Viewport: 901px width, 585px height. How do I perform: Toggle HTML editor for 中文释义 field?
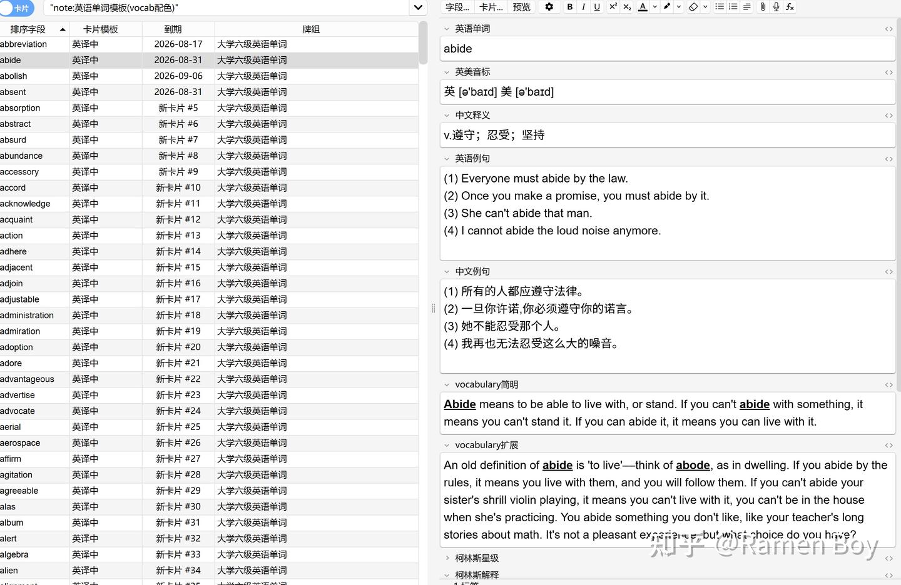coord(888,116)
